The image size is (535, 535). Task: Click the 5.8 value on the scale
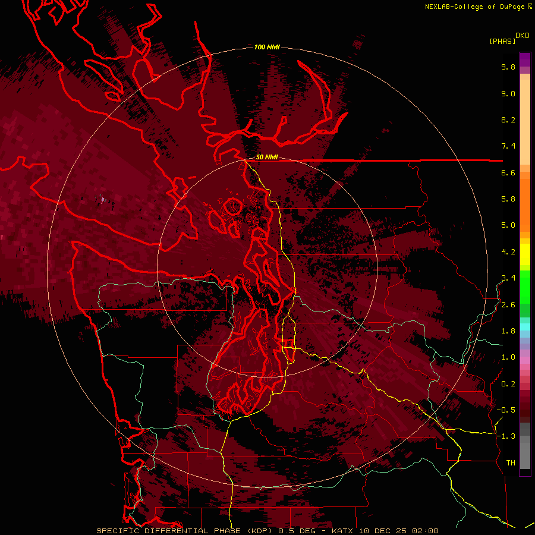click(x=508, y=199)
